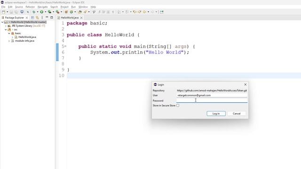301x169 pixels.
Task: Click the Log in button
Action: 216,114
